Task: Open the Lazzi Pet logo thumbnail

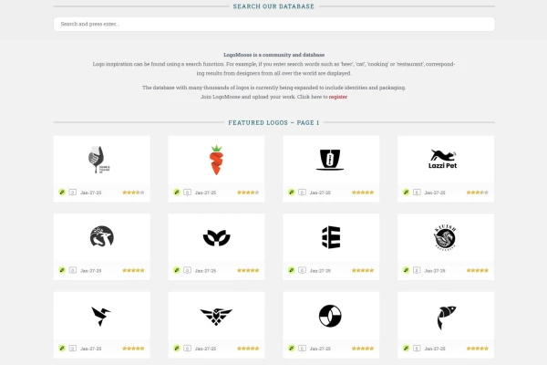Action: (x=443, y=159)
